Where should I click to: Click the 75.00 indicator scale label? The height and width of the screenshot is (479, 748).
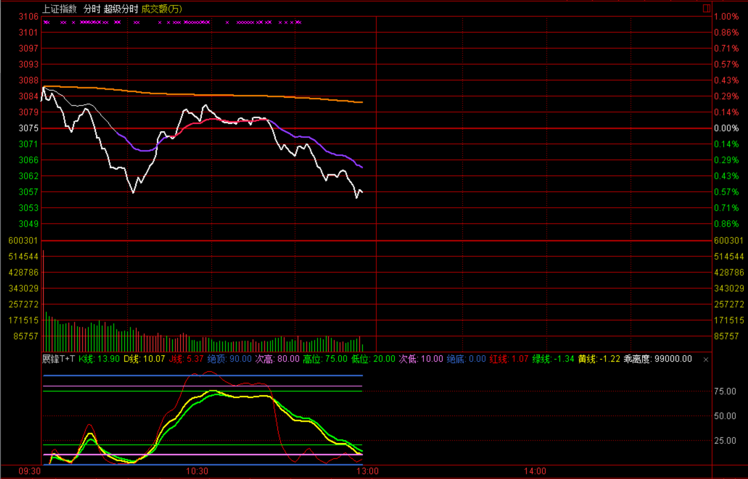tap(725, 391)
